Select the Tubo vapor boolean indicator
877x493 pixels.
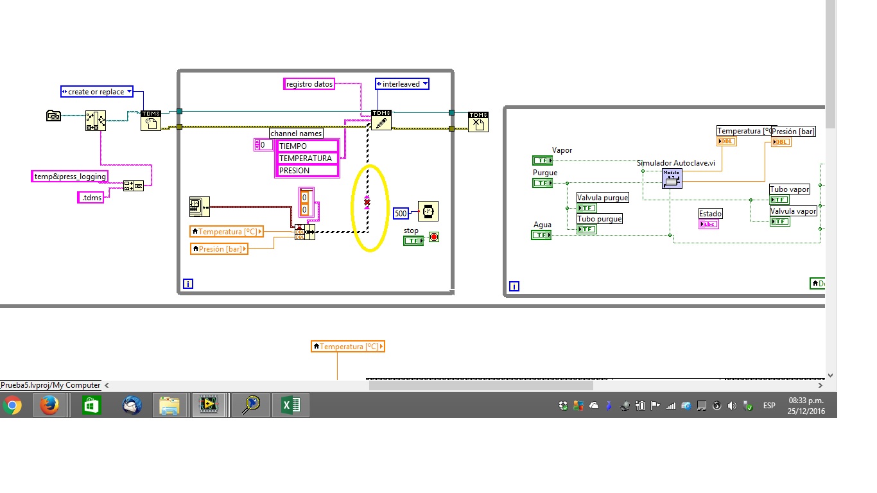[x=779, y=200]
